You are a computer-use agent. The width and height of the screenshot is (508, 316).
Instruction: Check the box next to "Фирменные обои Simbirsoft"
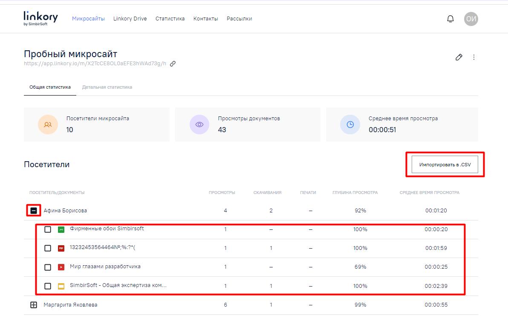pos(48,229)
